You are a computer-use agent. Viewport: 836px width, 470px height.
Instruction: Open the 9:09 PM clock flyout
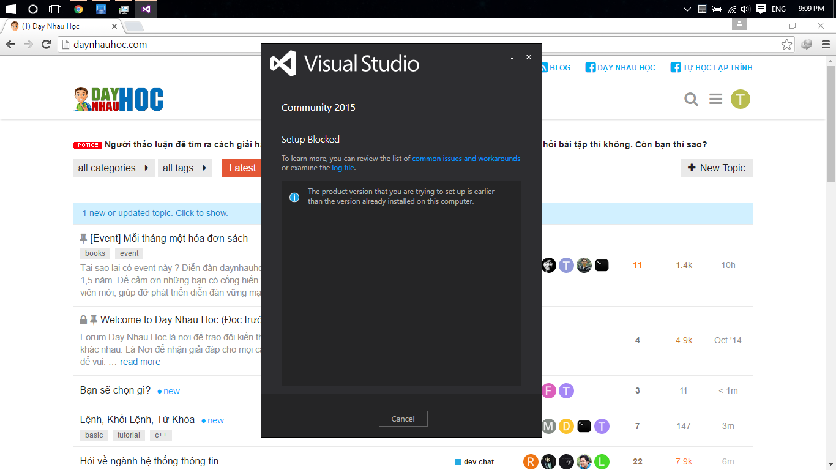(x=811, y=9)
